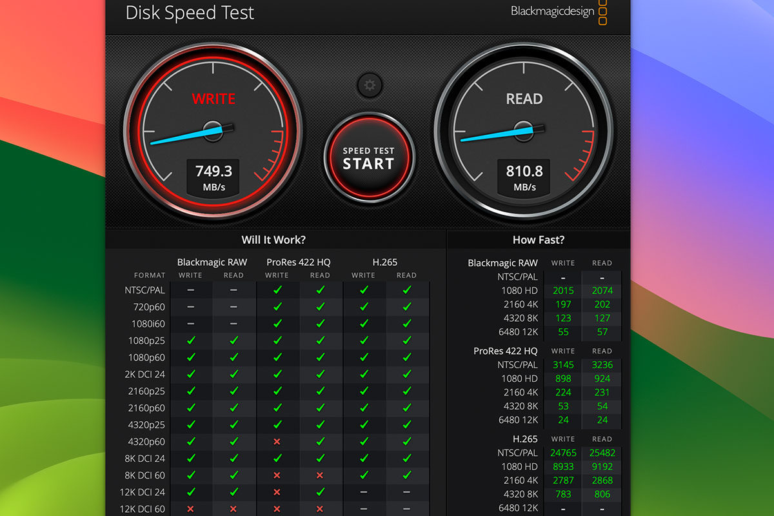
Task: Click the red cross for ProRes 422 HQ read at 8K DCI 60
Action: pyautogui.click(x=320, y=475)
